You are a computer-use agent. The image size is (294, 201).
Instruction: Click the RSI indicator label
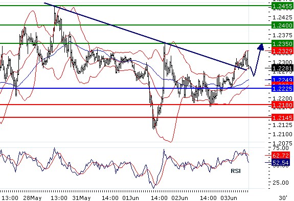(x=236, y=171)
